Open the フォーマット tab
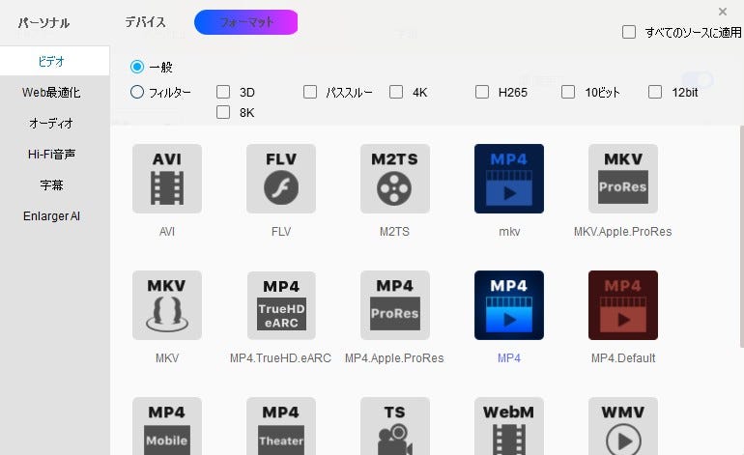This screenshot has width=744, height=455. tap(245, 22)
